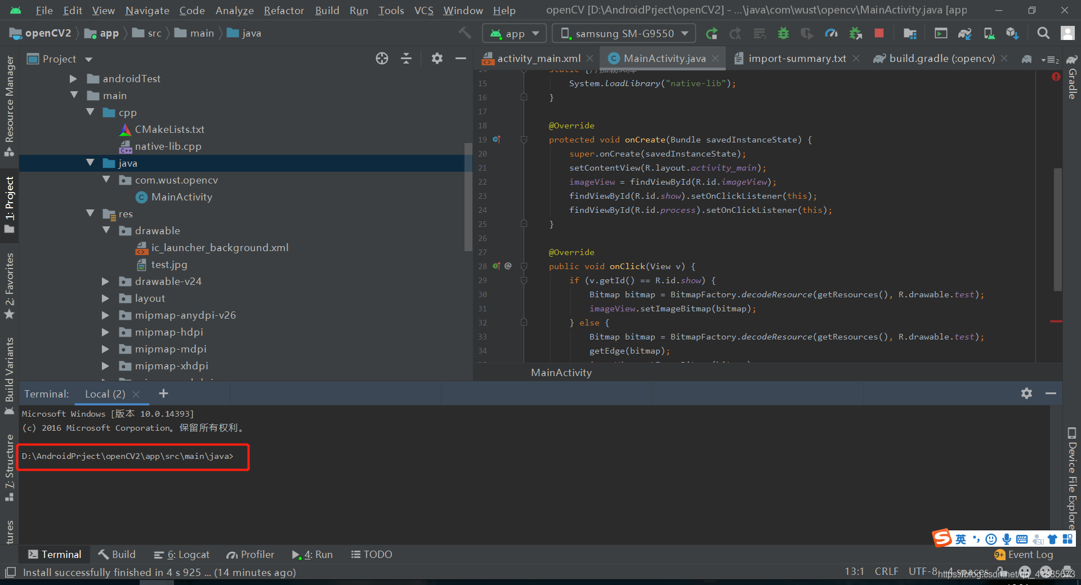Screen dimensions: 1081x585
Task: Click the Make Project hammer icon
Action: [x=464, y=33]
